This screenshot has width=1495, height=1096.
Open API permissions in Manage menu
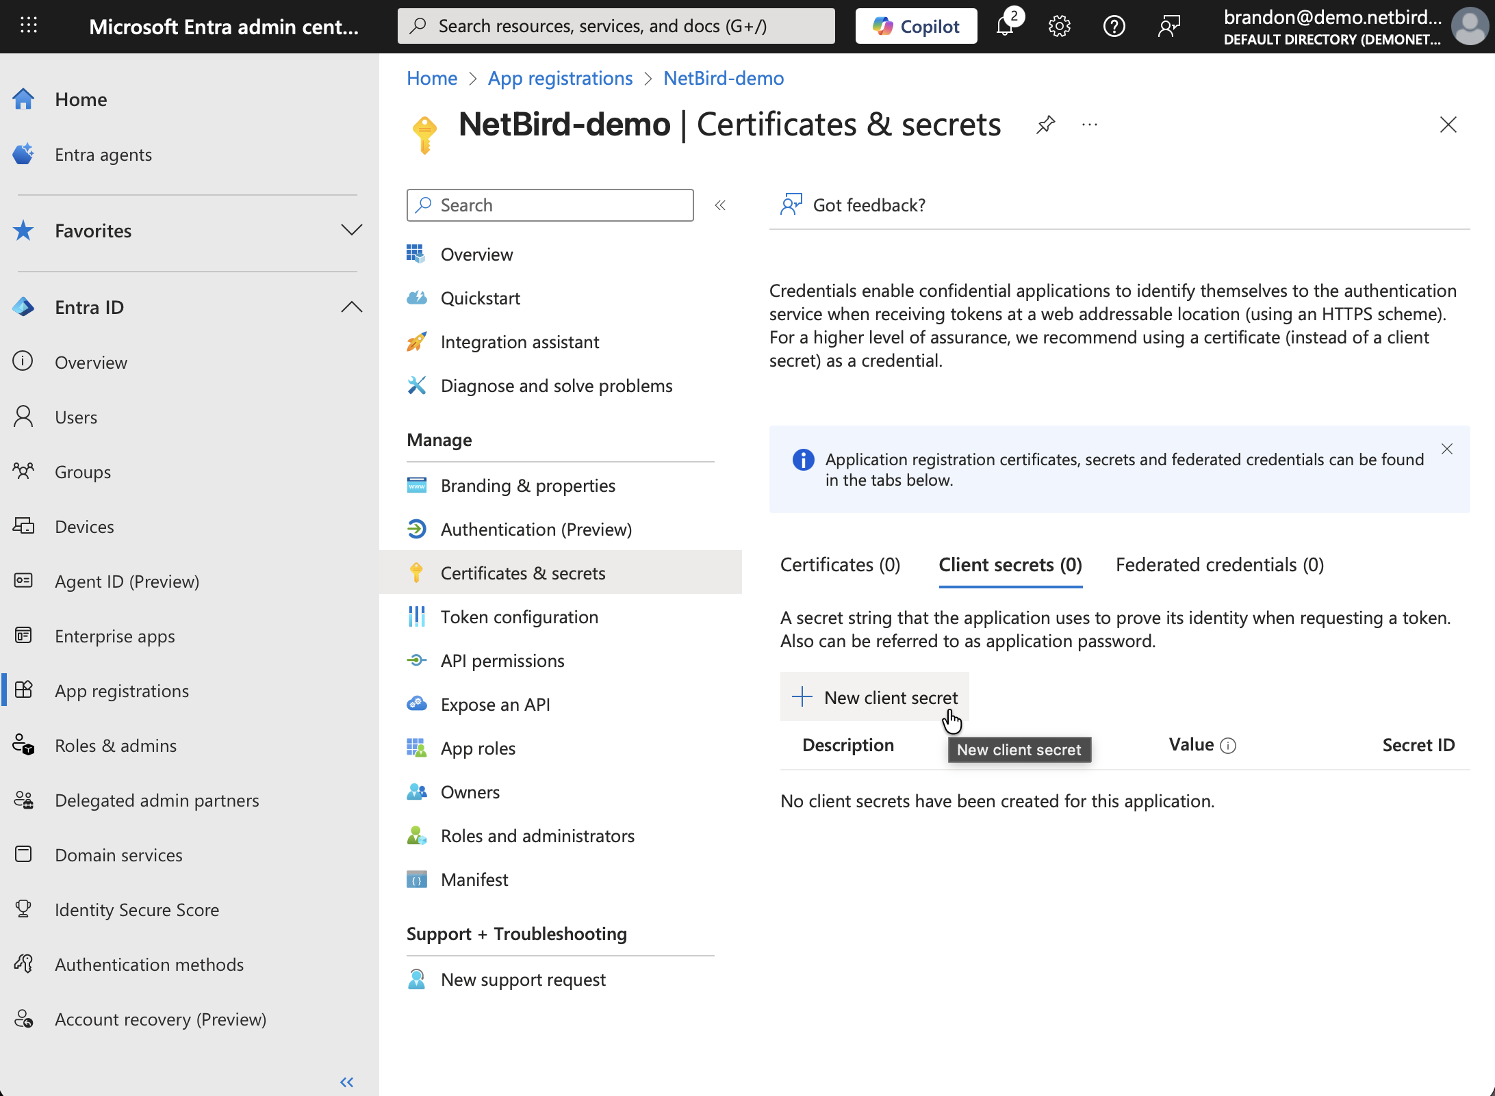pos(502,661)
